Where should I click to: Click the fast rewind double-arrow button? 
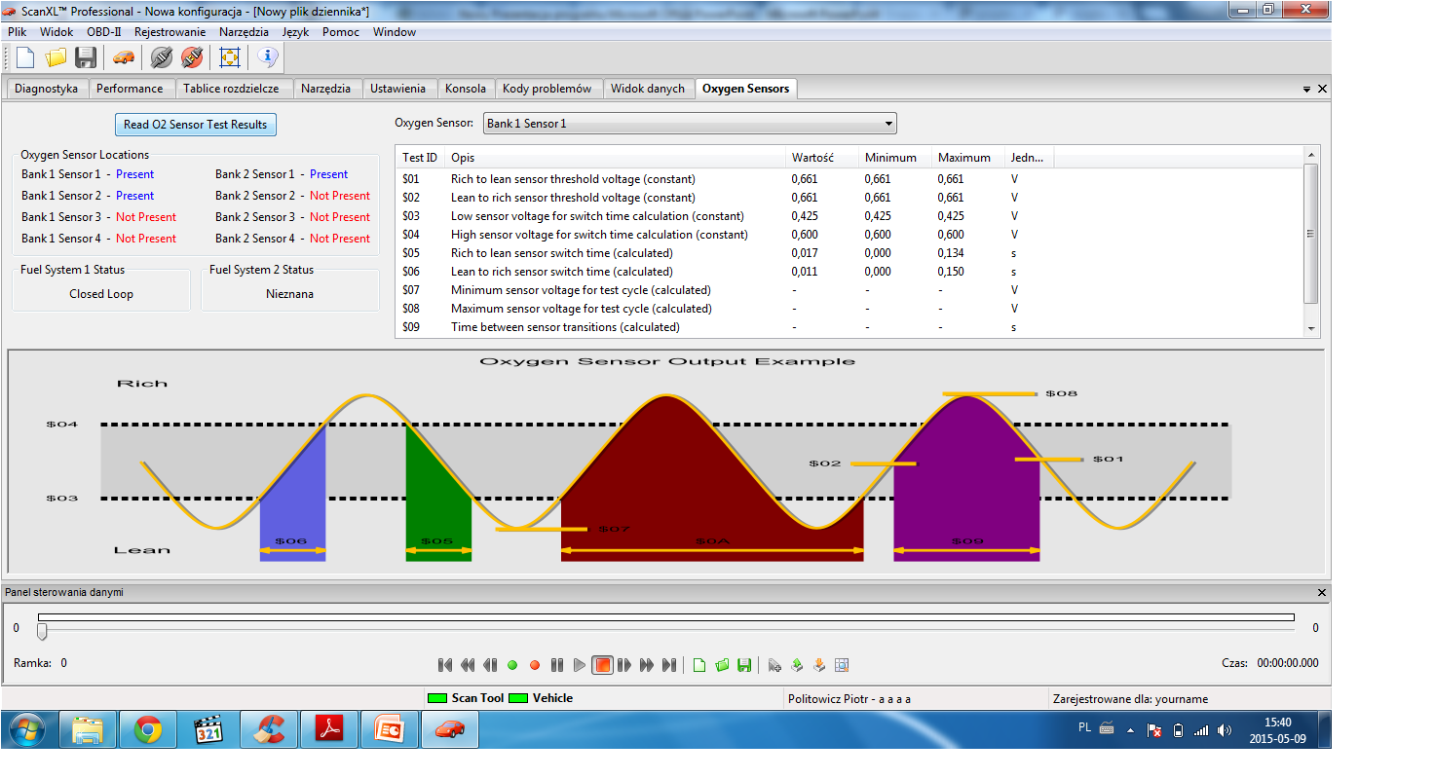coord(468,665)
